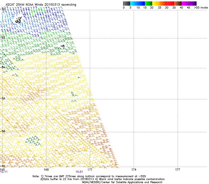This screenshot has height=184, width=209.
Task: Click the latitude label '-60'
Action: tap(3, 166)
